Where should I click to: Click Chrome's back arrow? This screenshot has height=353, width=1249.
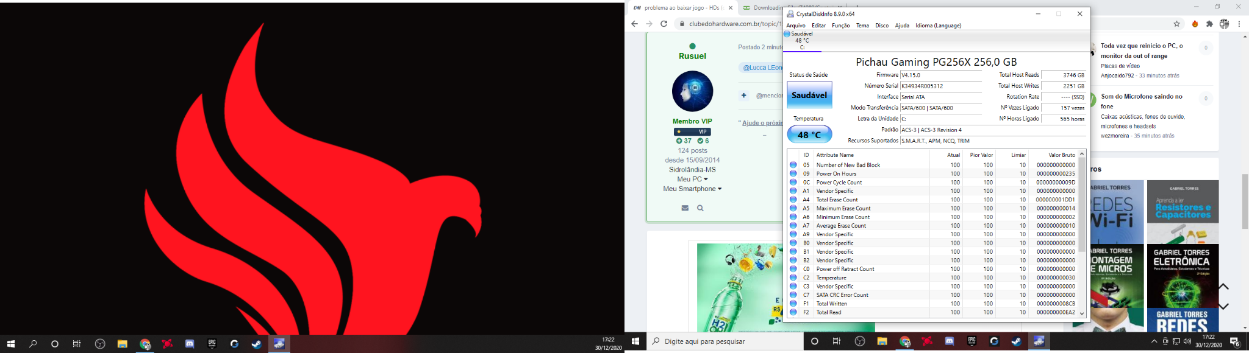coord(634,24)
